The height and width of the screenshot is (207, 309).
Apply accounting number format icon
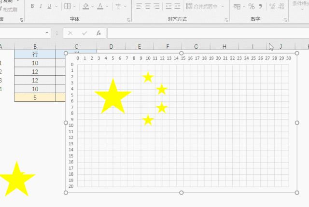point(237,6)
